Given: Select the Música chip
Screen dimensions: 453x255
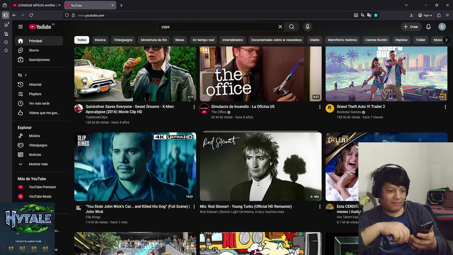Looking at the screenshot, I should click(100, 40).
